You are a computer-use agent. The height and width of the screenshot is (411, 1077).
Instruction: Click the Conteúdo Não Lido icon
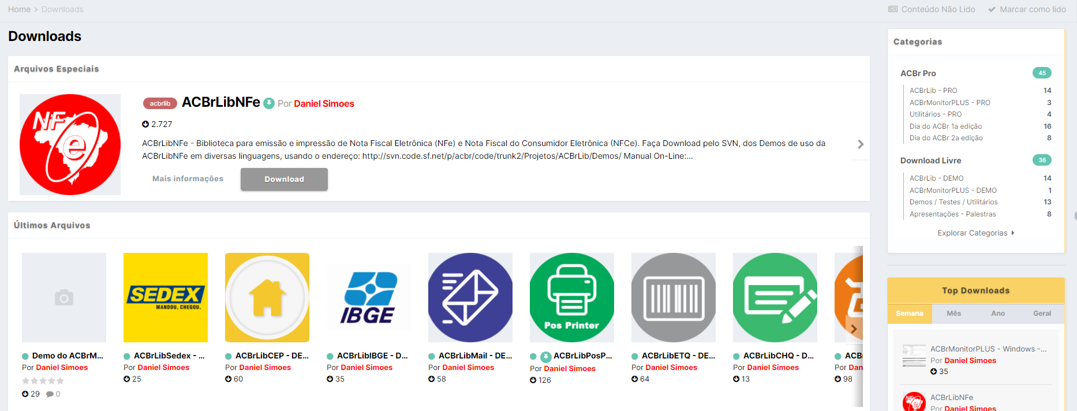[893, 9]
